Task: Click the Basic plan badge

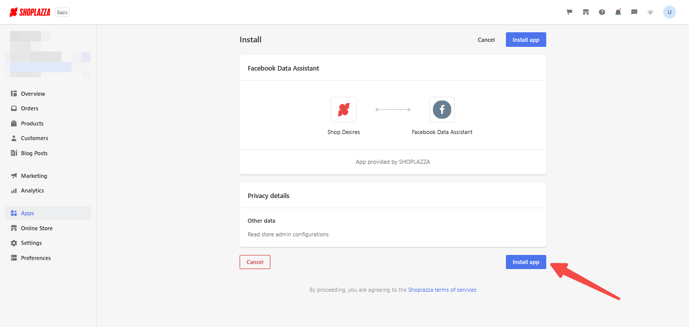Action: [x=63, y=12]
